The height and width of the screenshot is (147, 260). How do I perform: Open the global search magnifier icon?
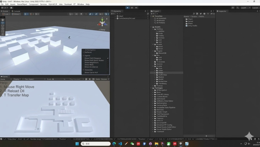coord(238,8)
